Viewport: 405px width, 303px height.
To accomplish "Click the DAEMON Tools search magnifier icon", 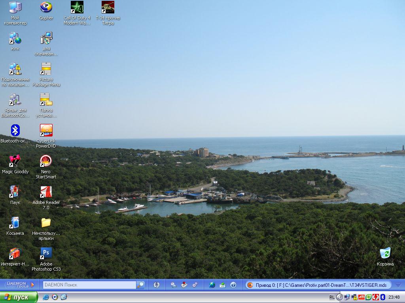I will point(140,285).
